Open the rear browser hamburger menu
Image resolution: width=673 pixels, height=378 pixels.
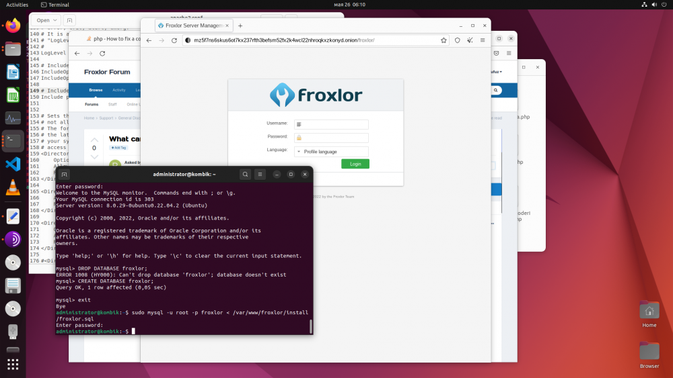click(x=509, y=54)
